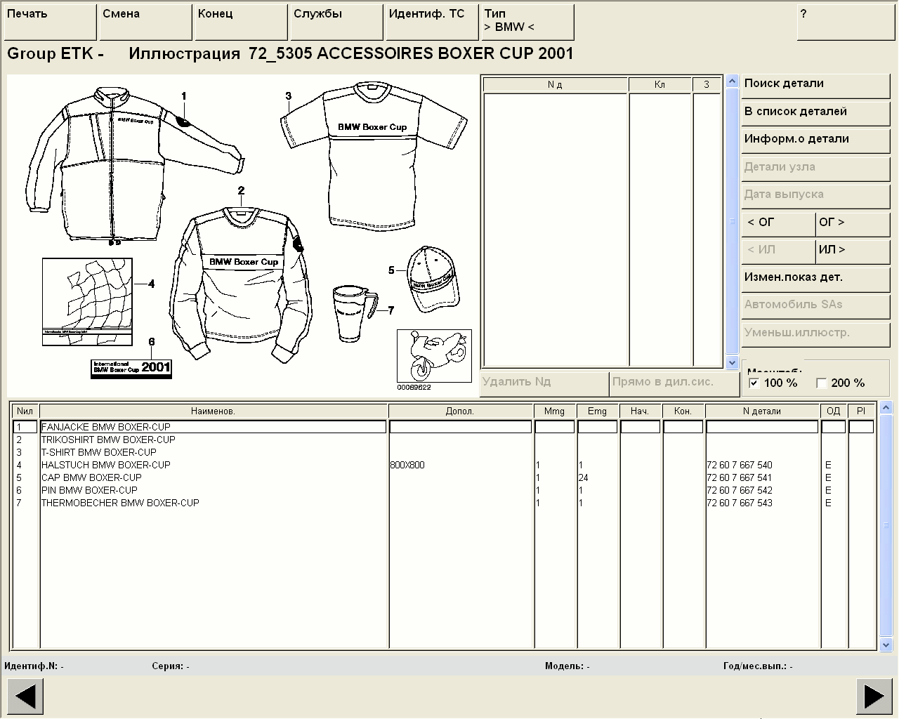
Task: Click part number 72 60 7 667 540
Action: coord(740,465)
